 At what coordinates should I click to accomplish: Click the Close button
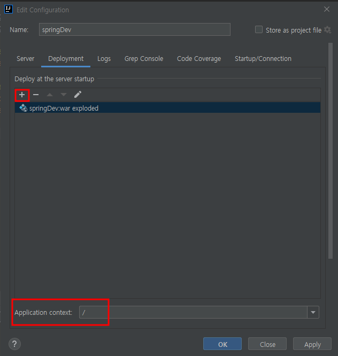[x=267, y=344]
